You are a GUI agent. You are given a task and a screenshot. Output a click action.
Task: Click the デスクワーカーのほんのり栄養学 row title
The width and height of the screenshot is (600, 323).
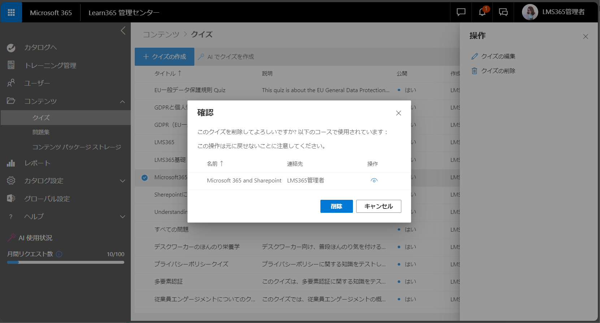pyautogui.click(x=197, y=247)
